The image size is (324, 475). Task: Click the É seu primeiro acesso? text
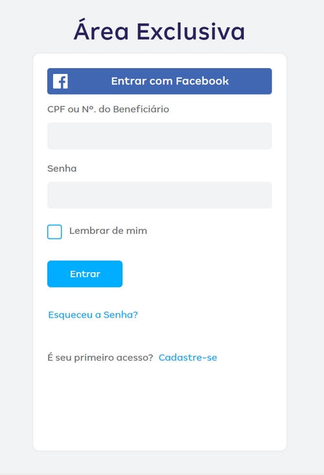point(100,358)
